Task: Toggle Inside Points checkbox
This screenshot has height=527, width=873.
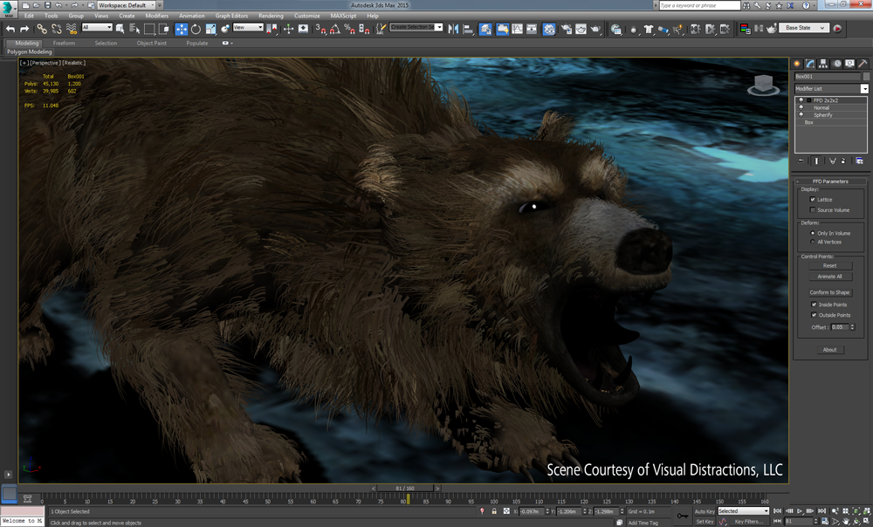Action: [x=814, y=305]
